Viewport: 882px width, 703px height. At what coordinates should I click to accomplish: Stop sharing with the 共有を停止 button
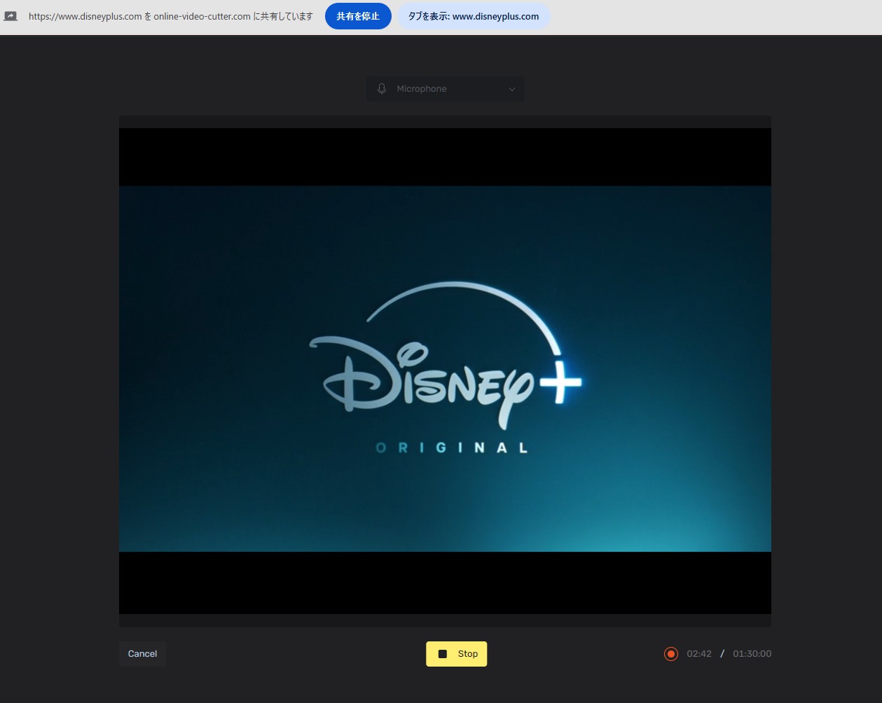pos(358,16)
